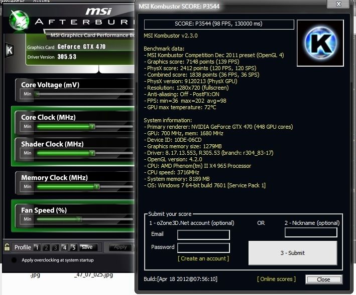Screen dimensions: 356x295
Task: Click the Primary renderer GTX 470 line
Action: point(218,127)
